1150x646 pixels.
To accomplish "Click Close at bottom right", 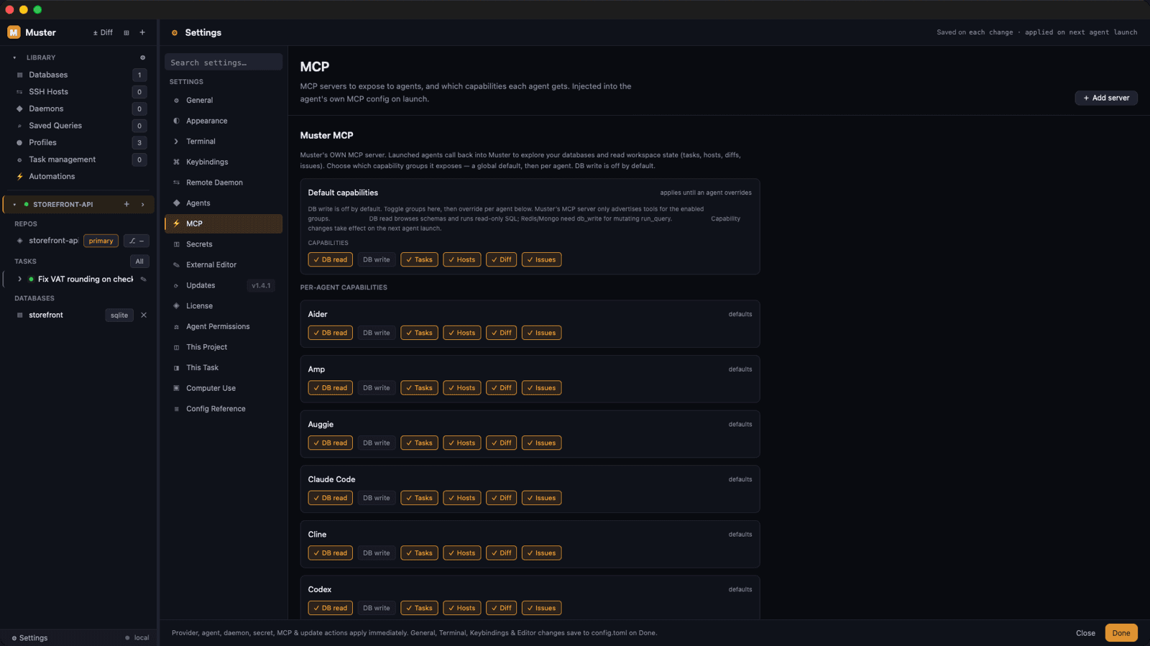I will [x=1085, y=633].
